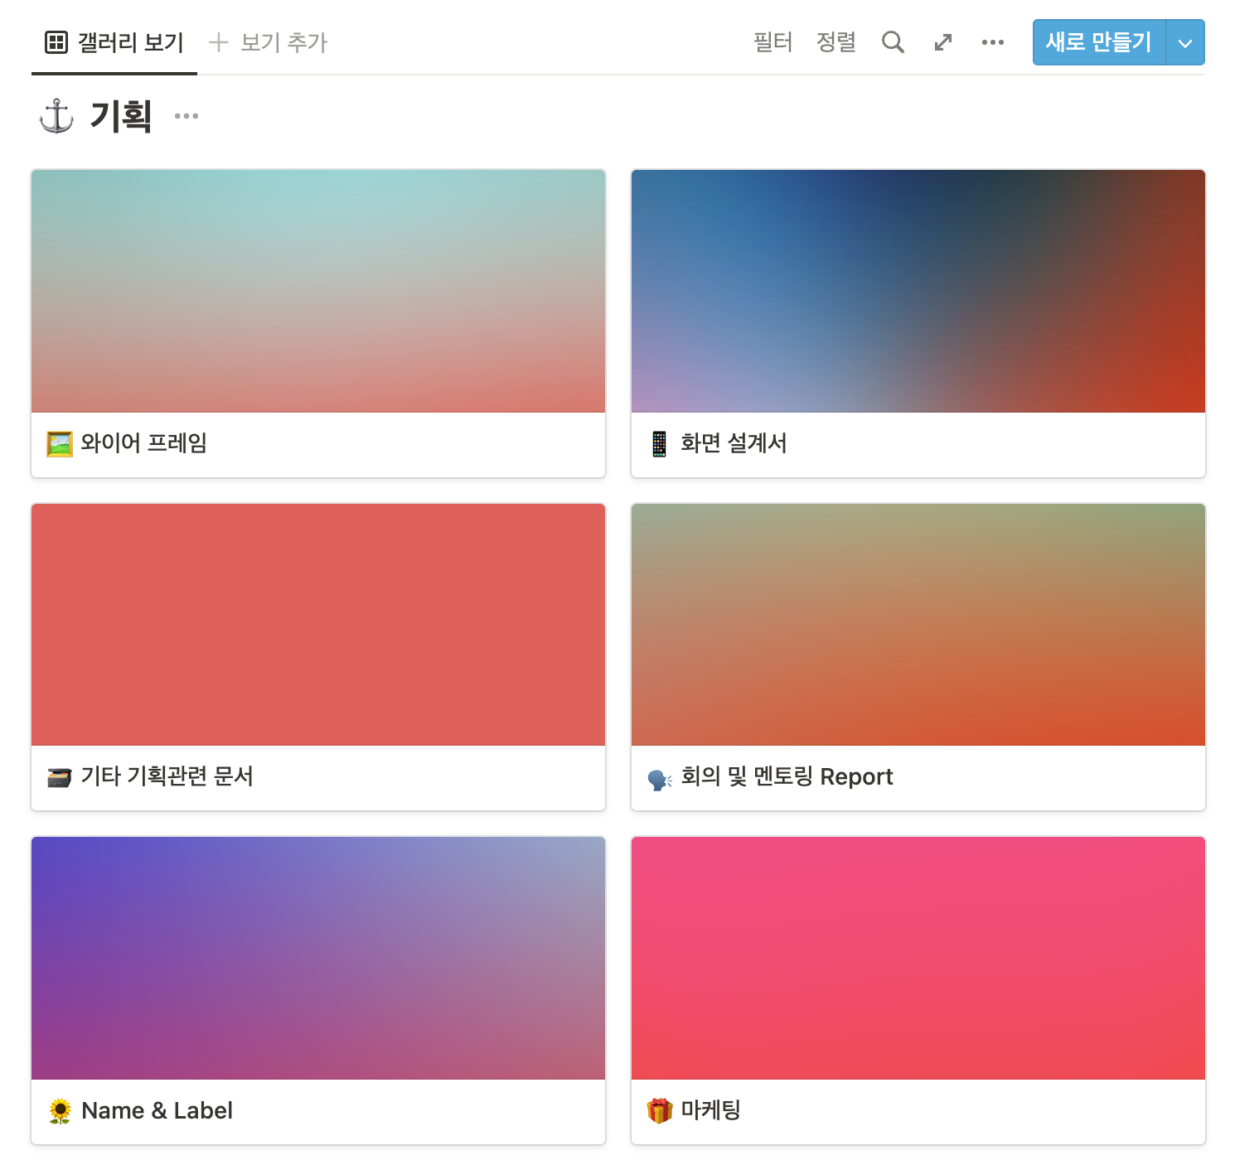The image size is (1235, 1160).
Task: Open the 회의 및 멘토링 Report card cover
Action: (x=918, y=625)
